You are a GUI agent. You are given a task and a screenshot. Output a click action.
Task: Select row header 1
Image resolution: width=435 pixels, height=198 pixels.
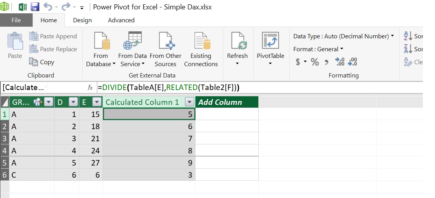pos(5,114)
